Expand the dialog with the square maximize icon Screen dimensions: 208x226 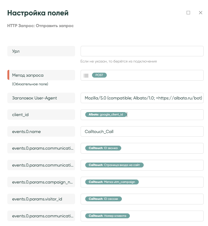click(x=188, y=13)
